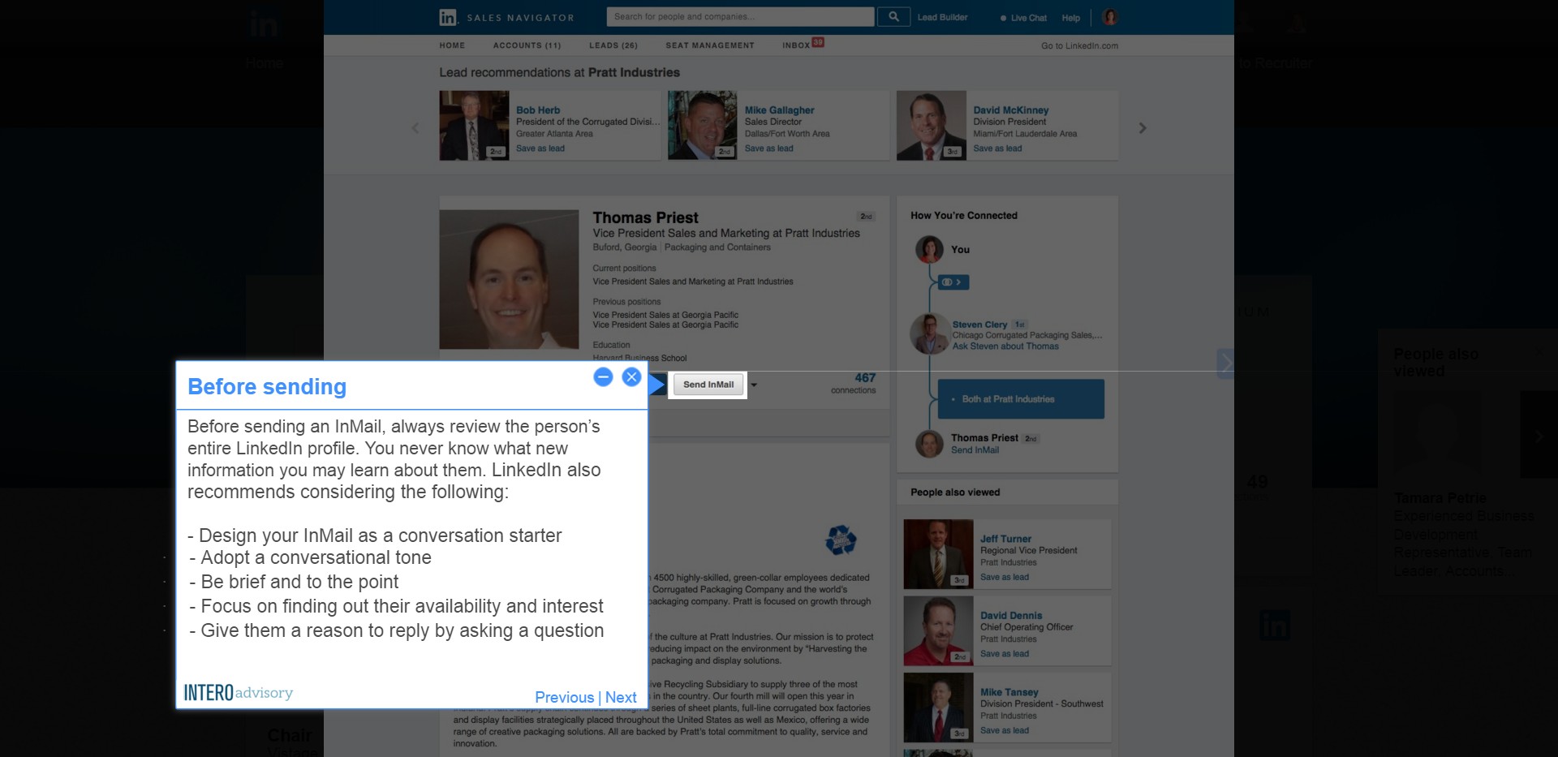The height and width of the screenshot is (757, 1558).
Task: Click Send InMail under Thomas Priest connection
Action: (975, 450)
